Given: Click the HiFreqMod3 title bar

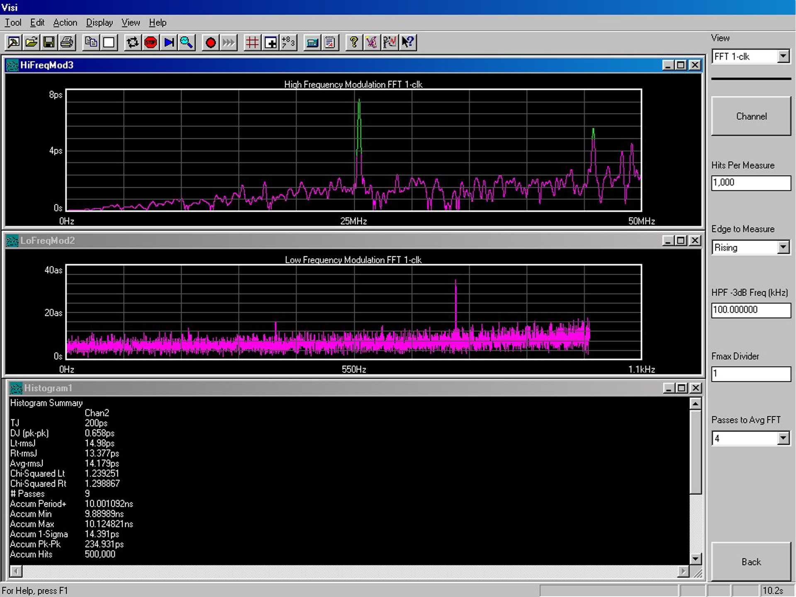Looking at the screenshot, I should 353,65.
